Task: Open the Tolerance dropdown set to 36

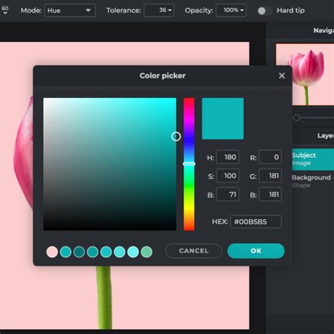Action: point(159,11)
